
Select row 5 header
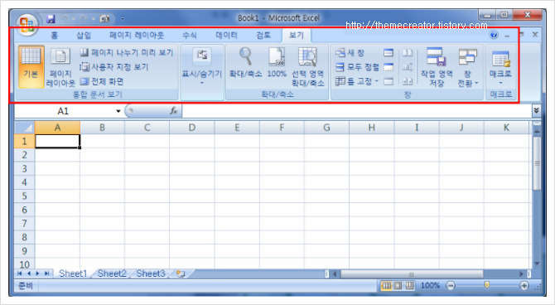(24, 196)
